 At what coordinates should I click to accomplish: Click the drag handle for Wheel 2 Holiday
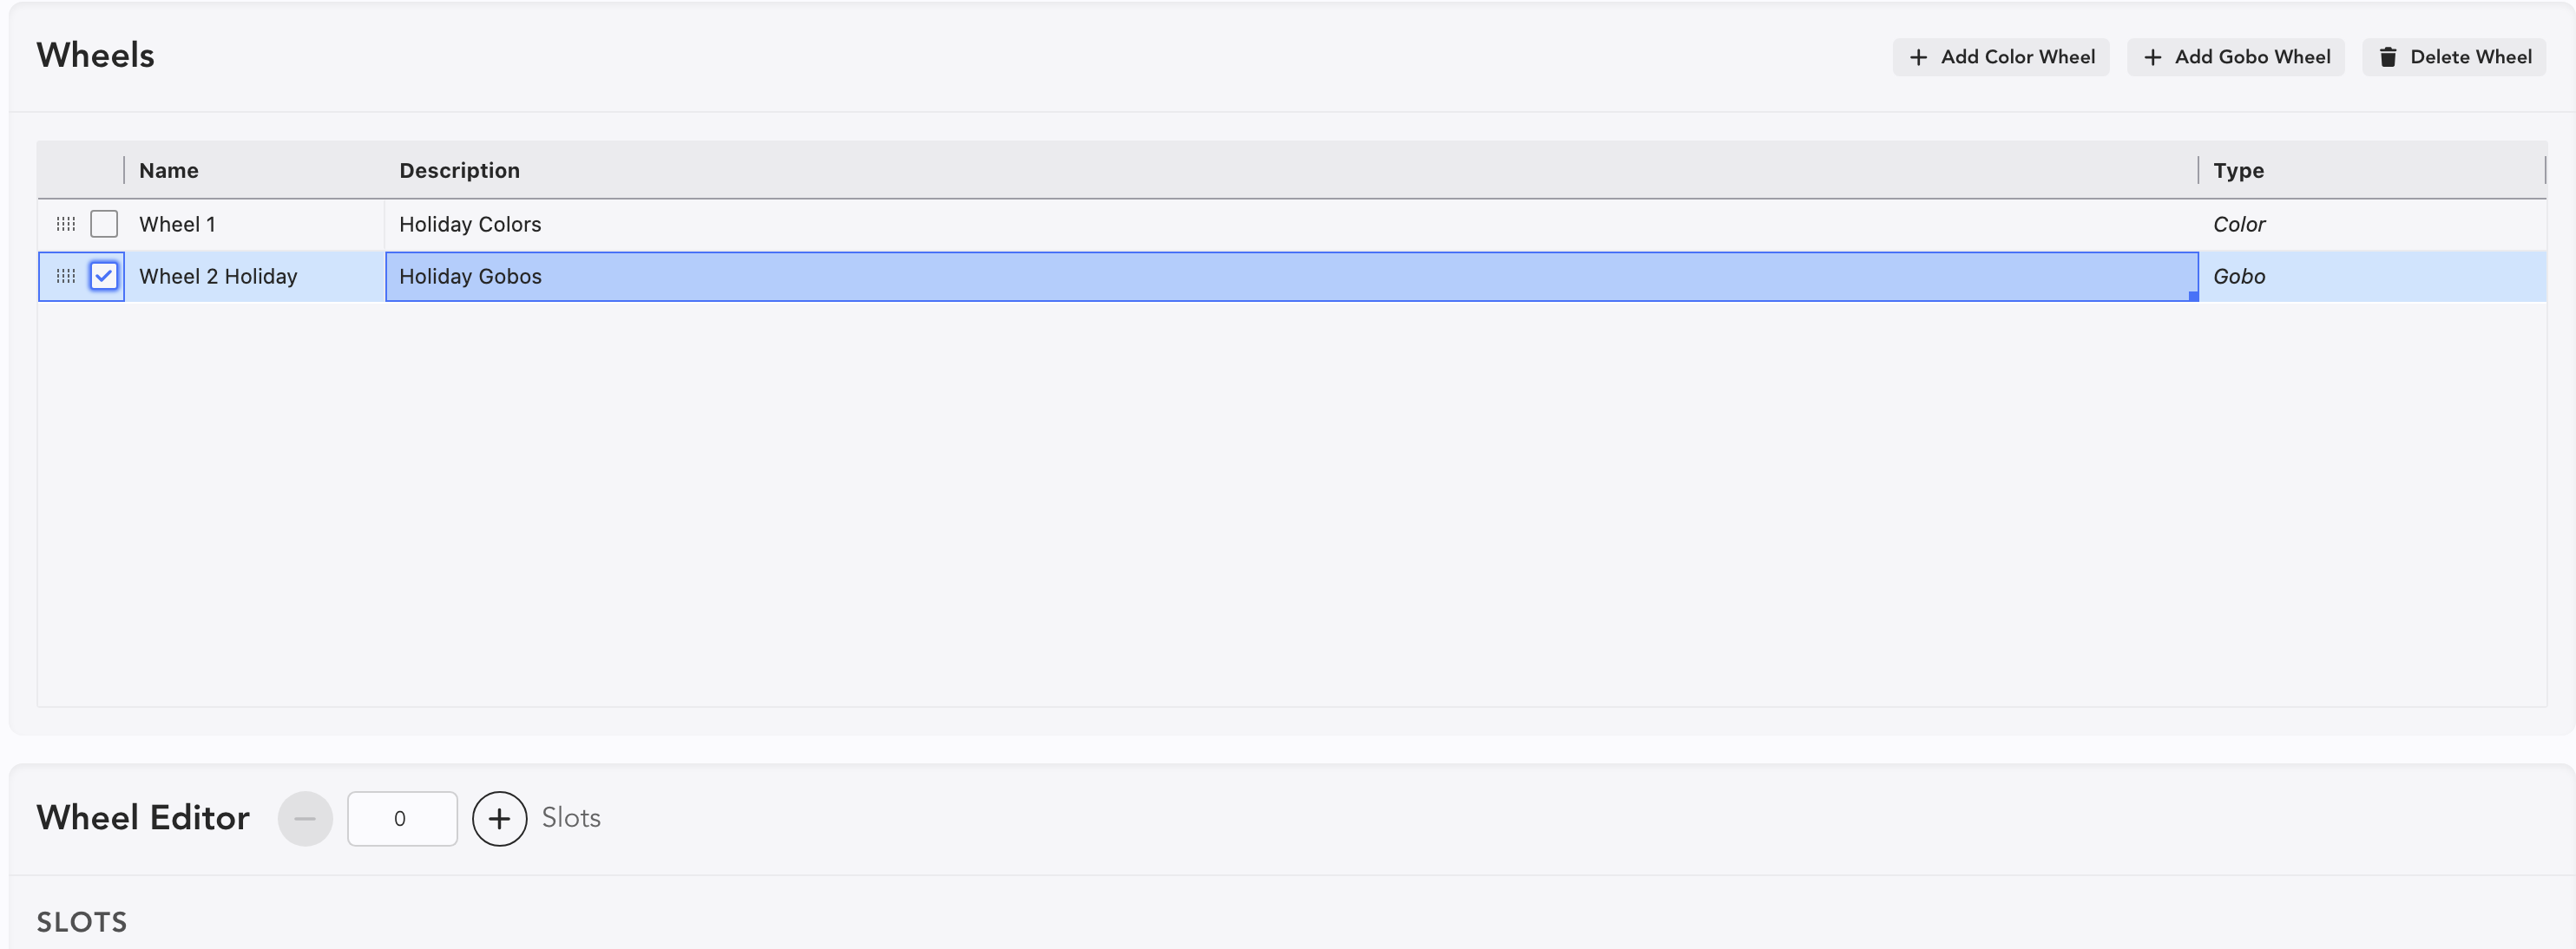(x=66, y=276)
